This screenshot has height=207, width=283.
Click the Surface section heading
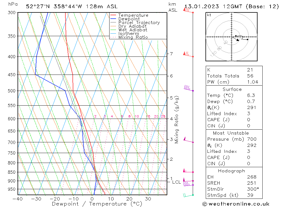[x=232, y=89]
